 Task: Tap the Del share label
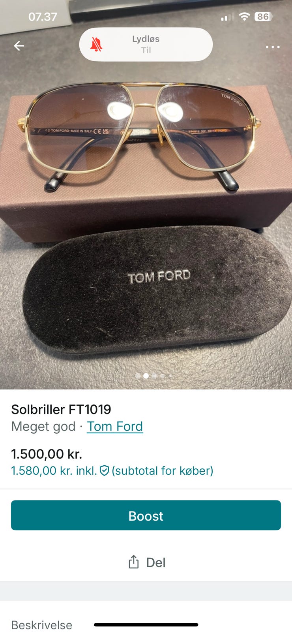click(156, 562)
